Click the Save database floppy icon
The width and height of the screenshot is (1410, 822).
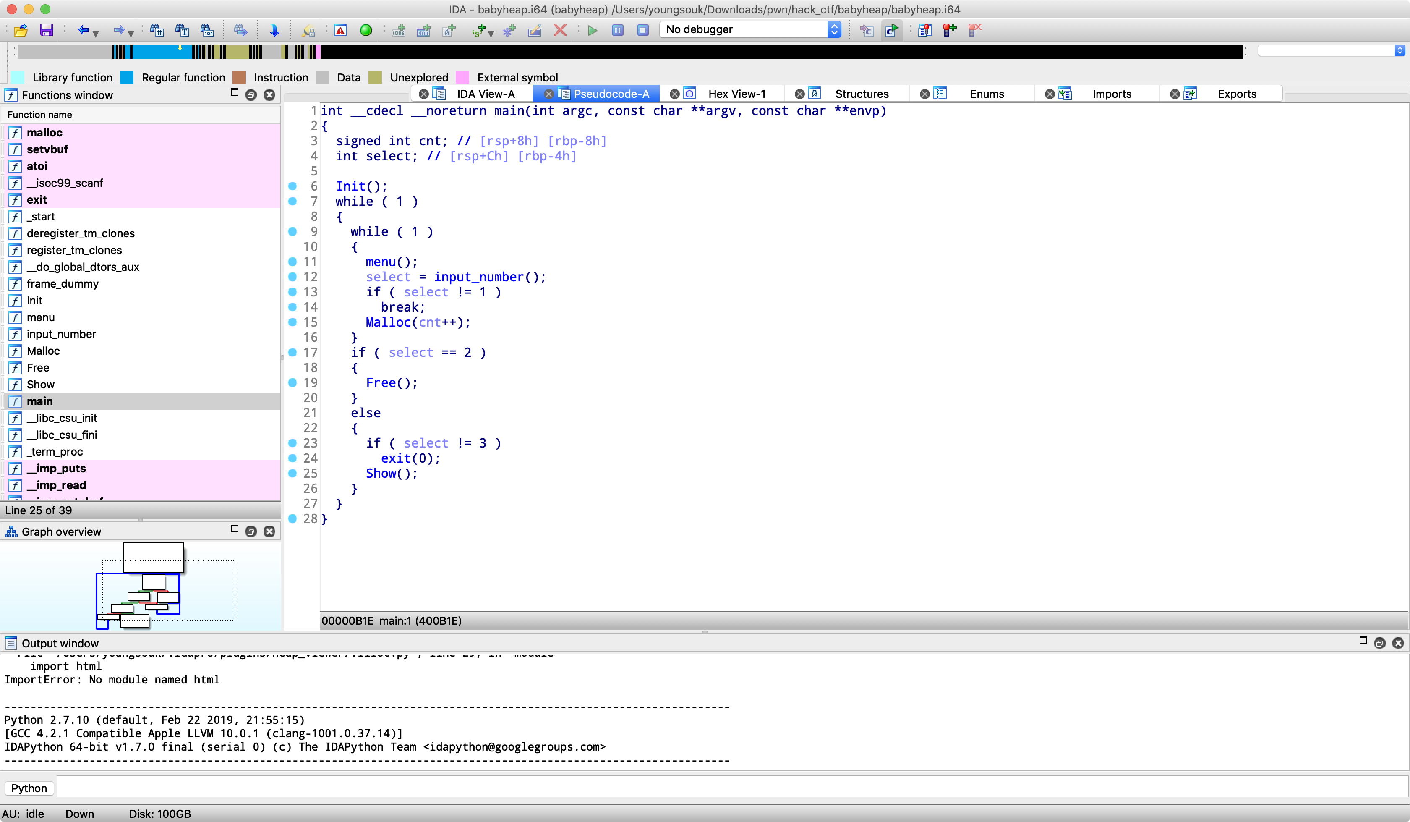click(46, 30)
